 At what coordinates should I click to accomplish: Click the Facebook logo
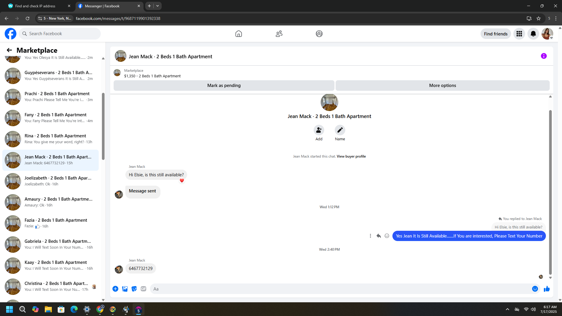[x=11, y=34]
